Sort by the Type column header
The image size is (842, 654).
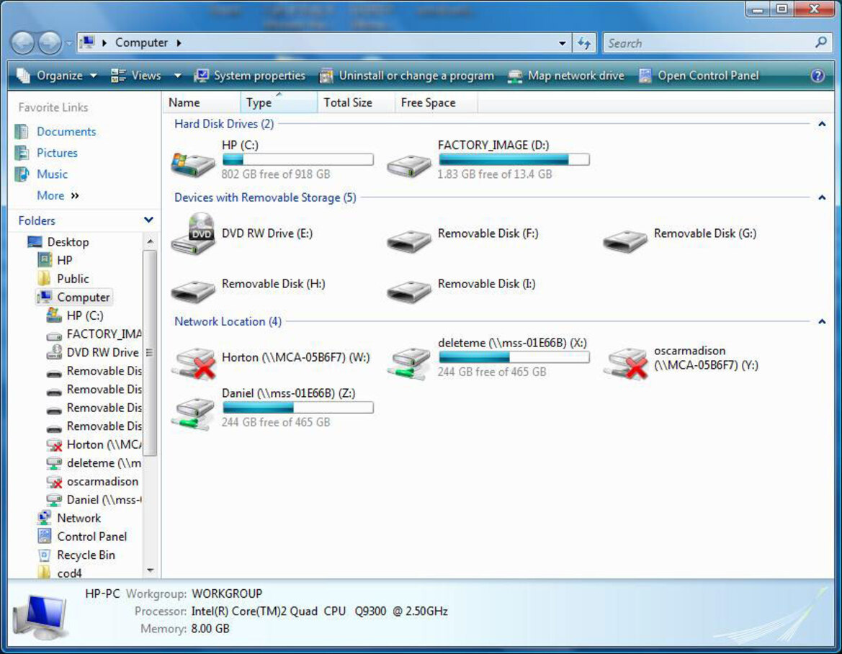[x=278, y=102]
